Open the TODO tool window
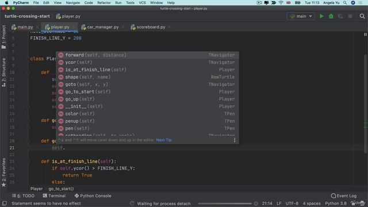This screenshot has width=368, height=207. (23, 195)
